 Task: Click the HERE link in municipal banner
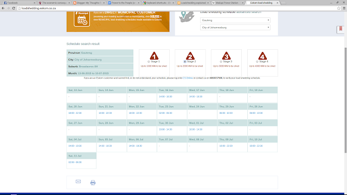point(155,16)
